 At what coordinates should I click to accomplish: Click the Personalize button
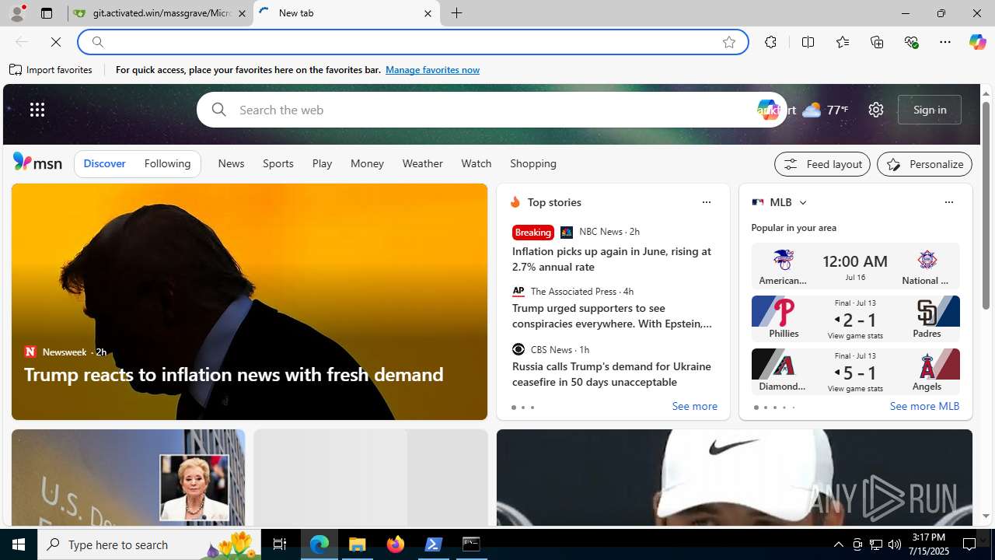[x=924, y=164]
